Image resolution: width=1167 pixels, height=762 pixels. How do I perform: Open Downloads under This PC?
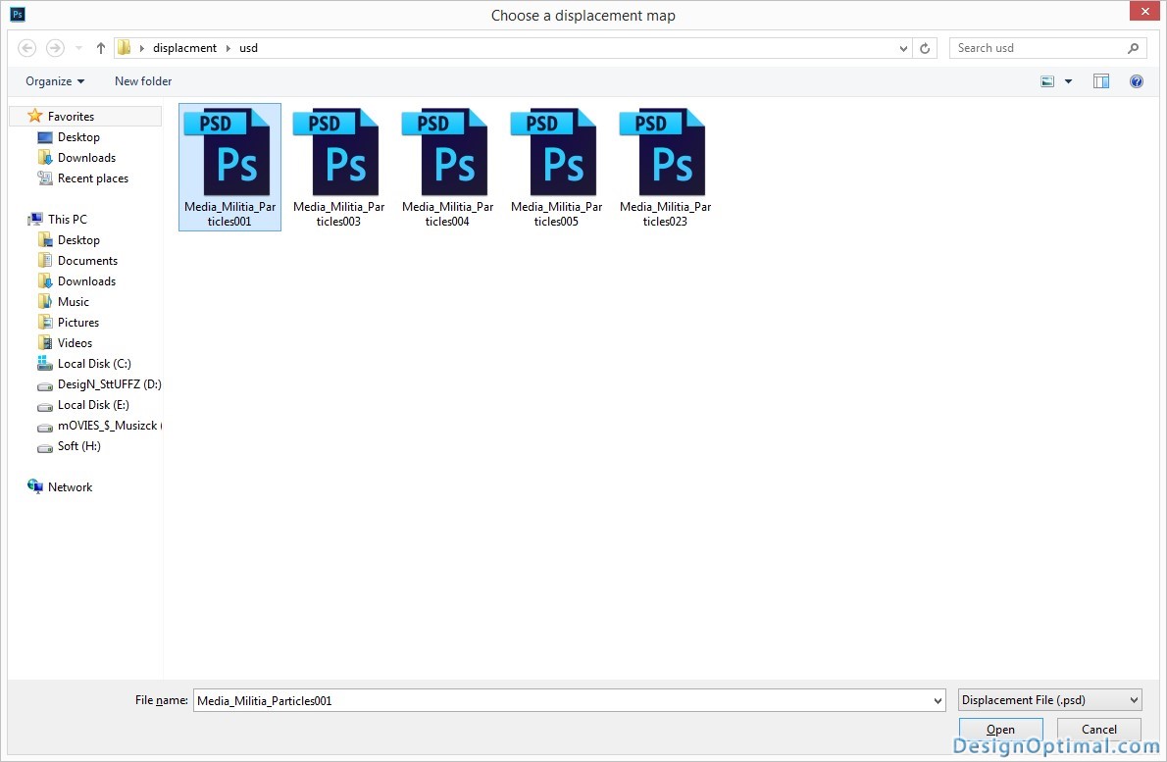[x=85, y=281]
